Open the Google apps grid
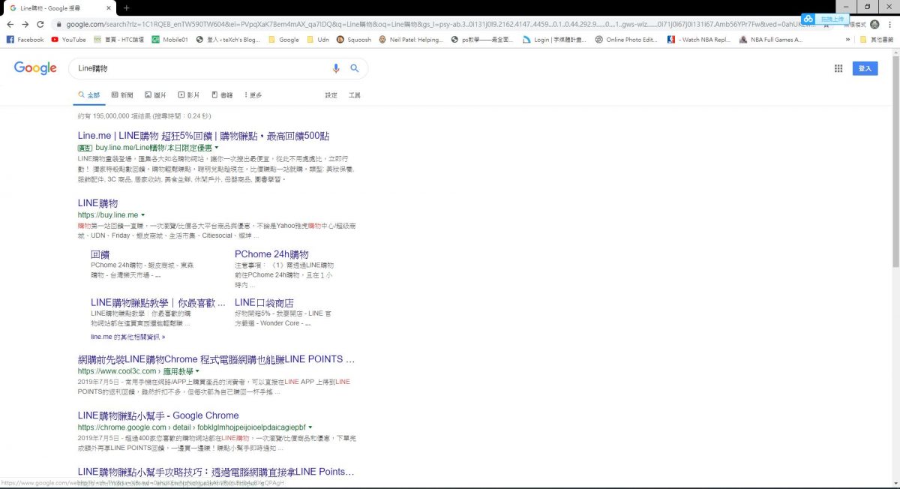900x489 pixels. click(838, 68)
